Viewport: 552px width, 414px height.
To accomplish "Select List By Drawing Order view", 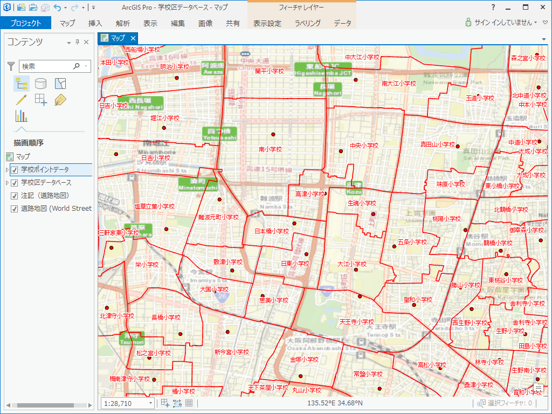I will (22, 84).
